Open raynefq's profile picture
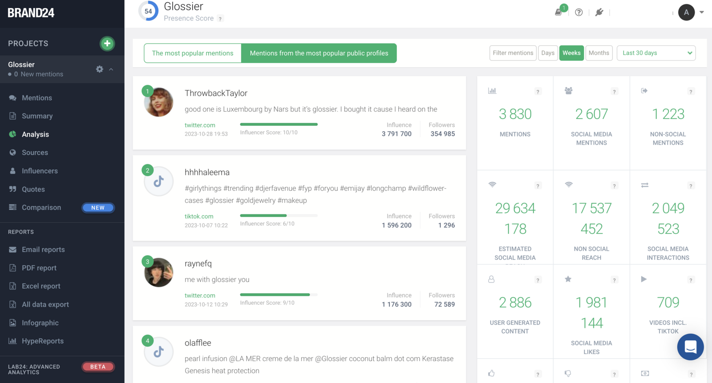Screen dimensions: 712x383 [159, 273]
